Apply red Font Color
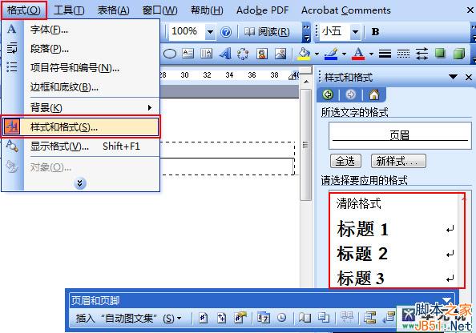This screenshot has width=476, height=333. [358, 54]
